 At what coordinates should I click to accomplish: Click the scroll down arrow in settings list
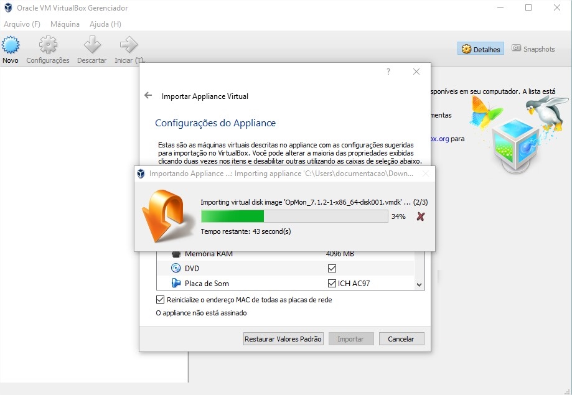point(419,284)
